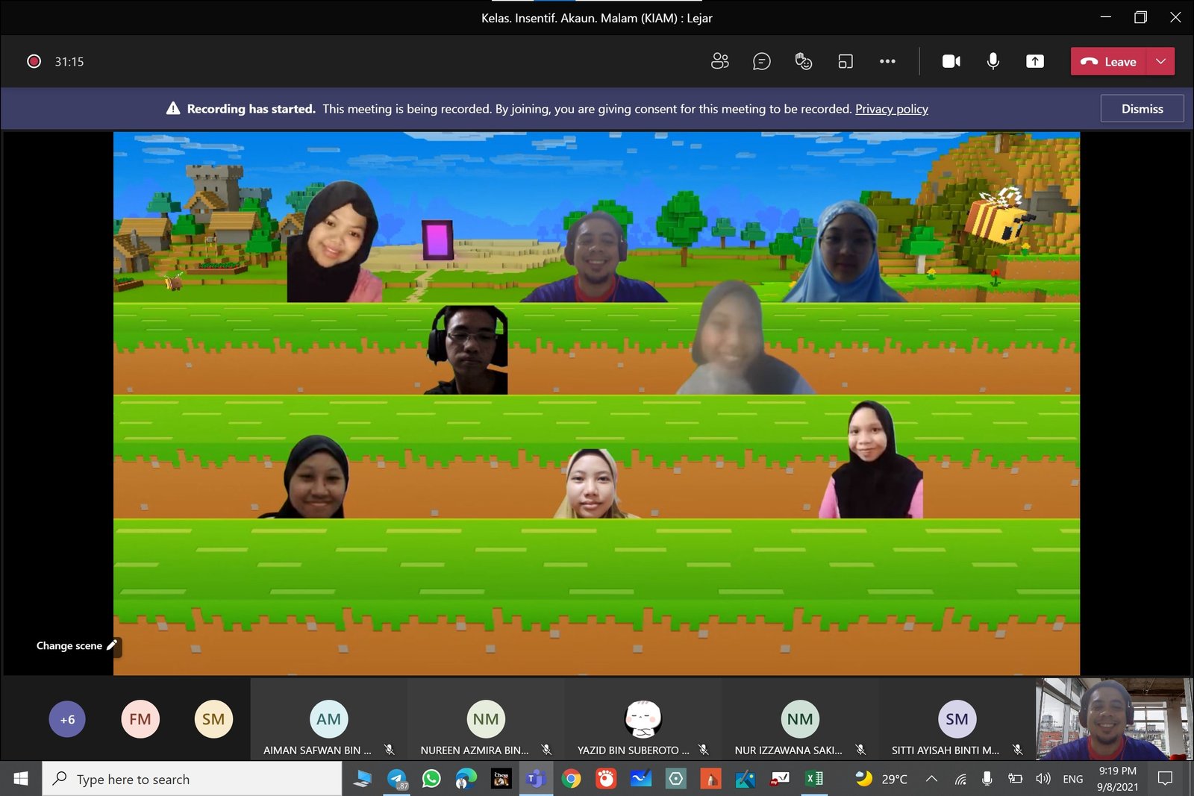Show the +6 additional participants
The height and width of the screenshot is (796, 1194).
pyautogui.click(x=67, y=719)
